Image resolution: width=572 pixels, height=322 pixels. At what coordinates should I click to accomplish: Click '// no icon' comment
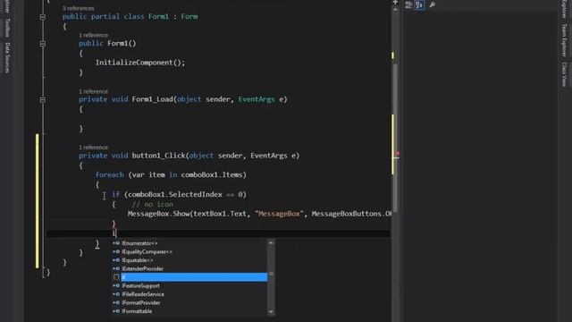click(153, 204)
